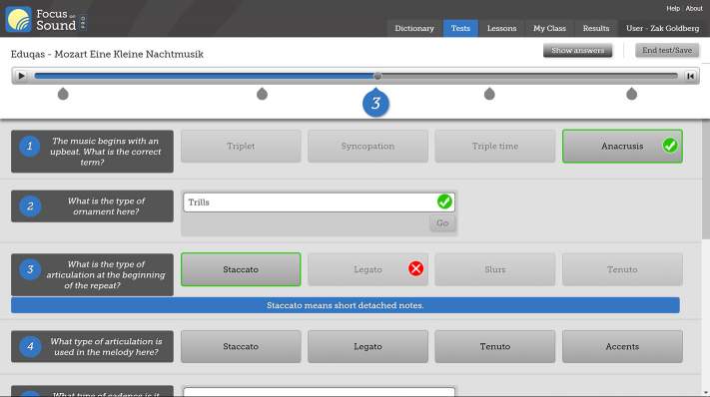Click question 1 number badge
Image resolution: width=710 pixels, height=397 pixels.
point(29,147)
